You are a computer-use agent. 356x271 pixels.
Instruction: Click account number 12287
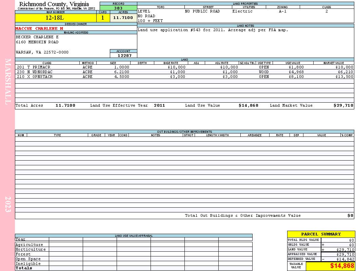pos(124,56)
